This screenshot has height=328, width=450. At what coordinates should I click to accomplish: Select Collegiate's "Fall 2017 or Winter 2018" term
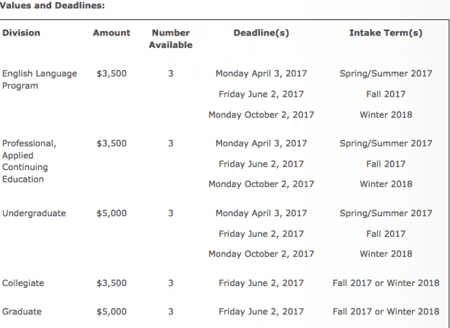click(x=385, y=283)
